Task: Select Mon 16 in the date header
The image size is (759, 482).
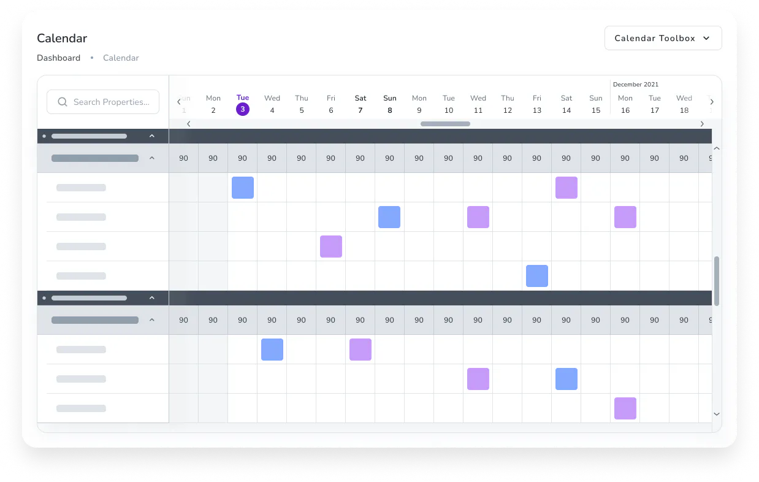Action: (x=625, y=104)
